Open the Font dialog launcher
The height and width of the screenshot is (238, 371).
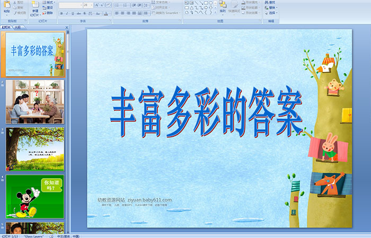click(x=110, y=21)
